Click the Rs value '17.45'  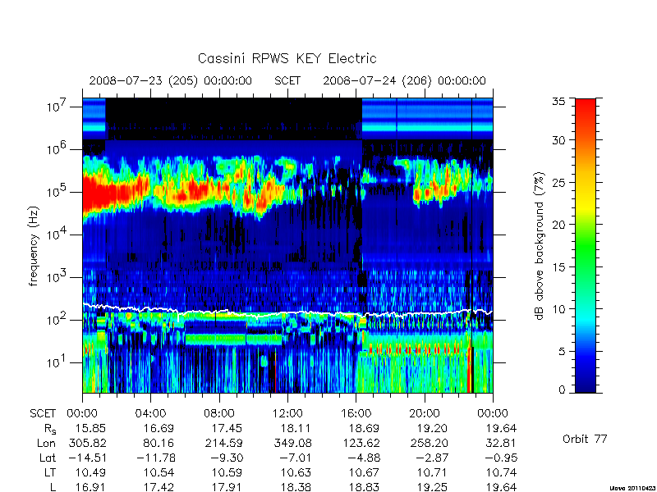(227, 428)
